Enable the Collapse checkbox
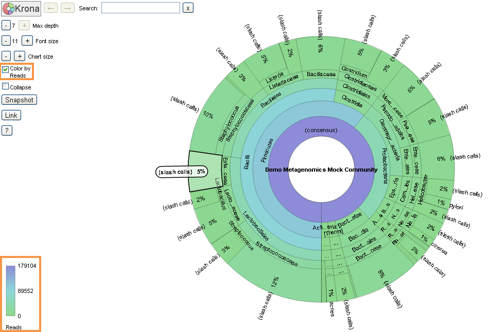492x332 pixels. 6,87
